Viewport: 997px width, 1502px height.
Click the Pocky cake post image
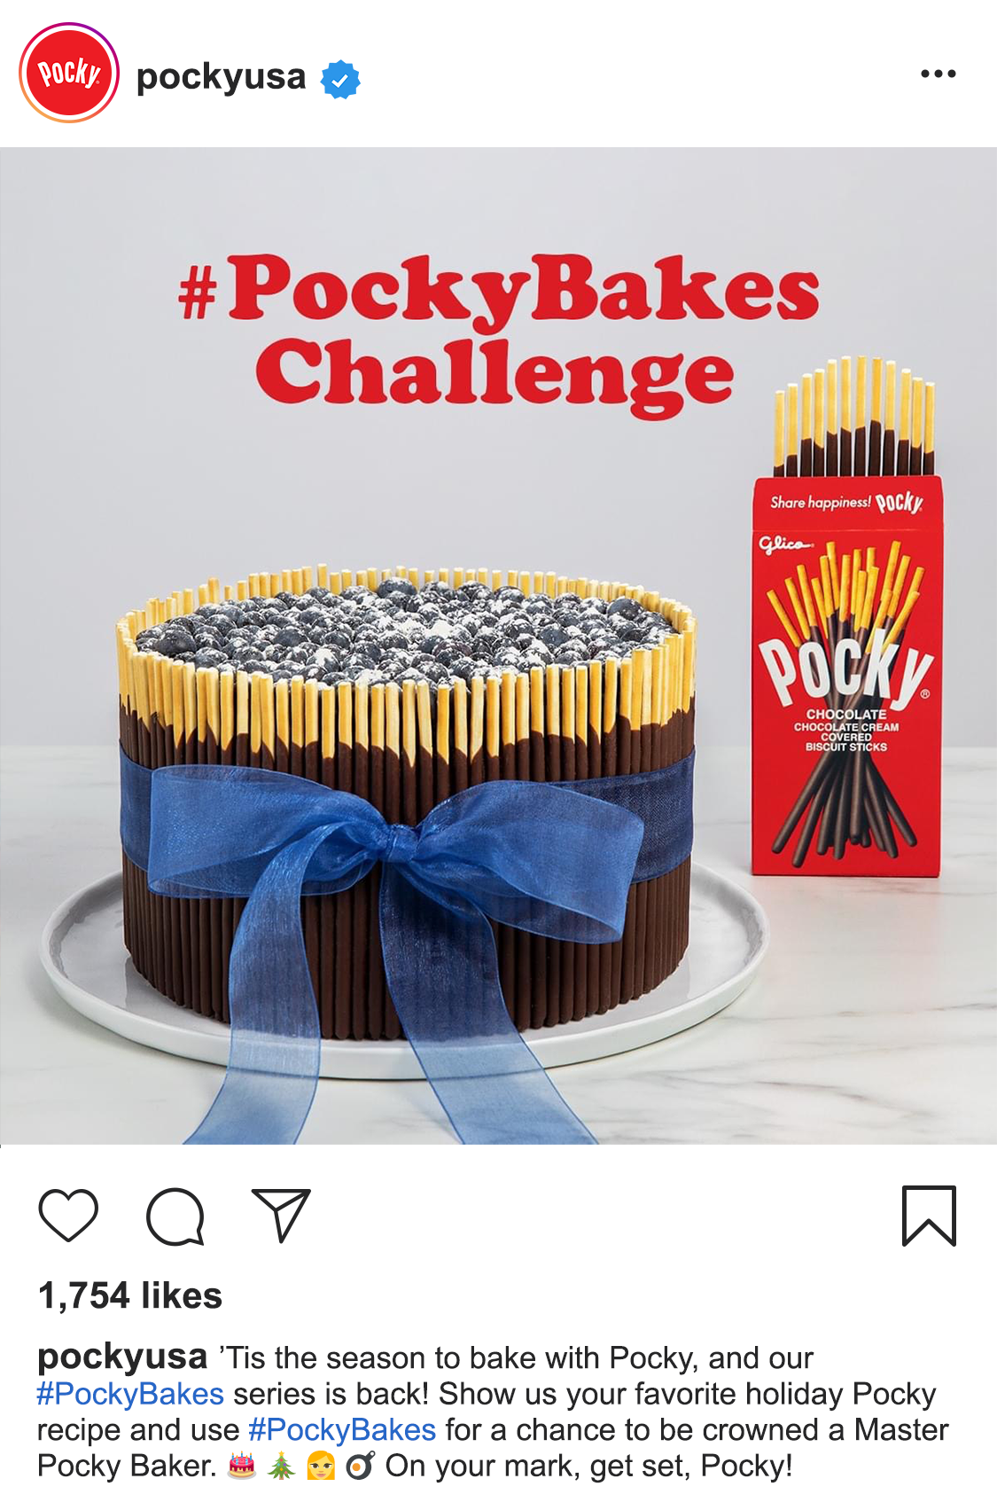point(498,645)
